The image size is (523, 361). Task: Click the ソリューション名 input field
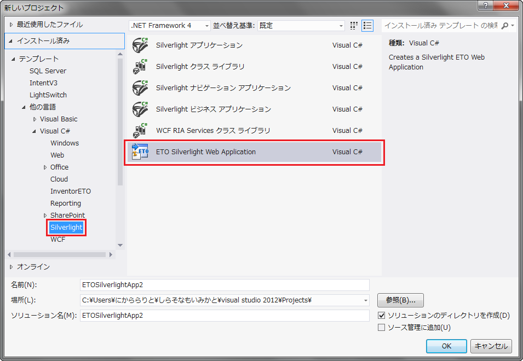(225, 316)
